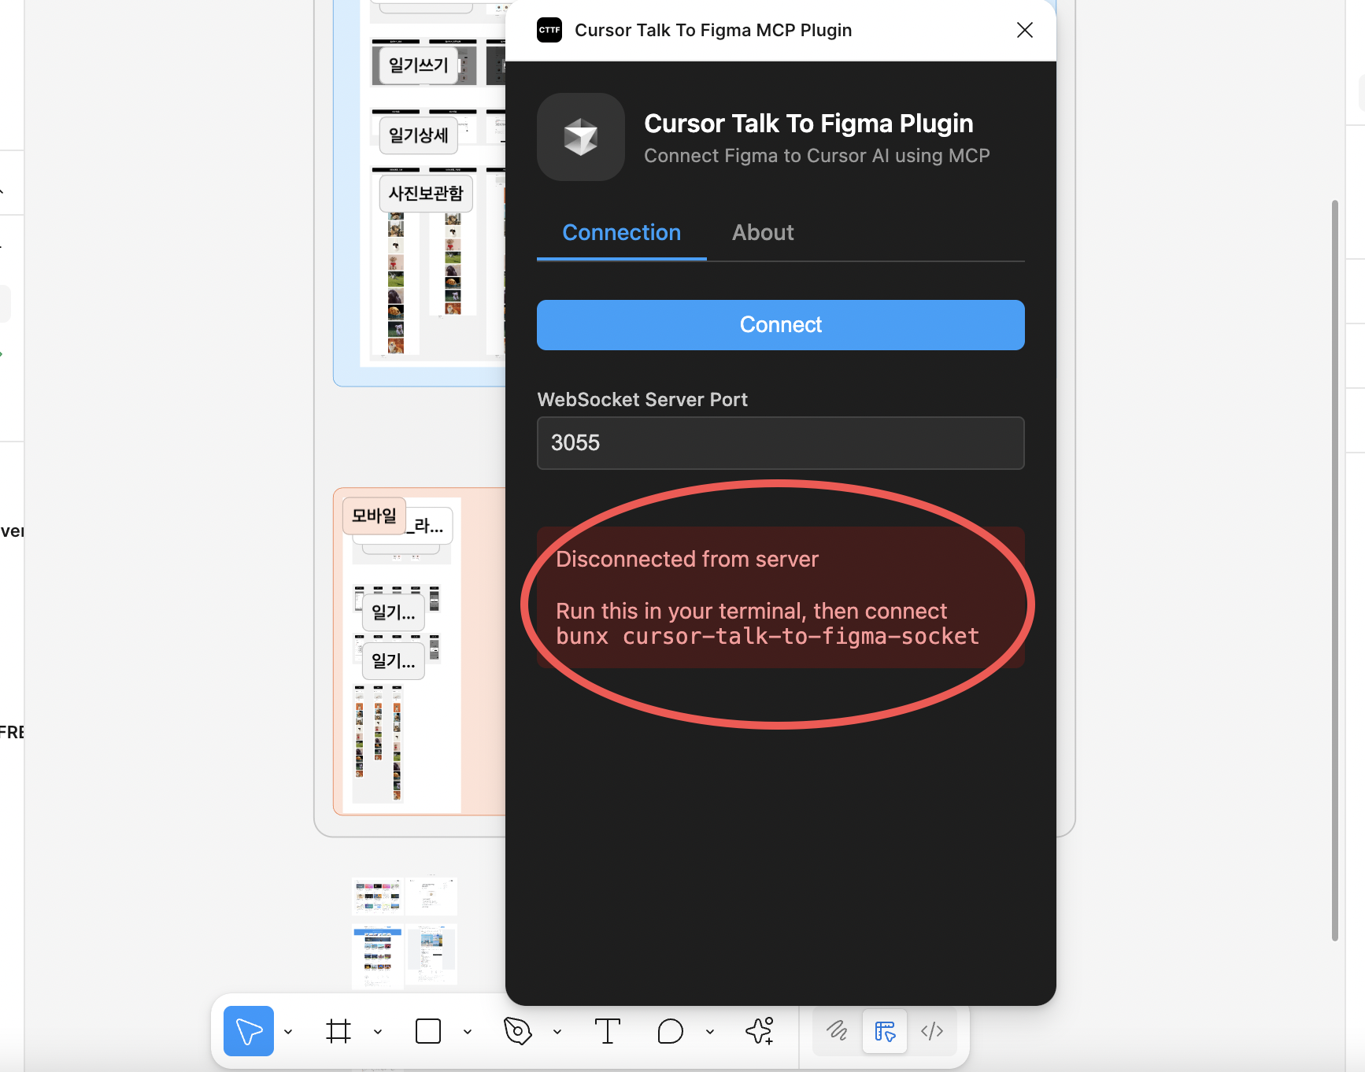This screenshot has height=1072, width=1365.
Task: Switch to the Connection tab
Action: pos(622,233)
